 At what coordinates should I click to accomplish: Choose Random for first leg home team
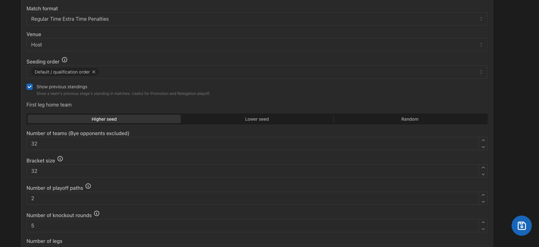[410, 119]
